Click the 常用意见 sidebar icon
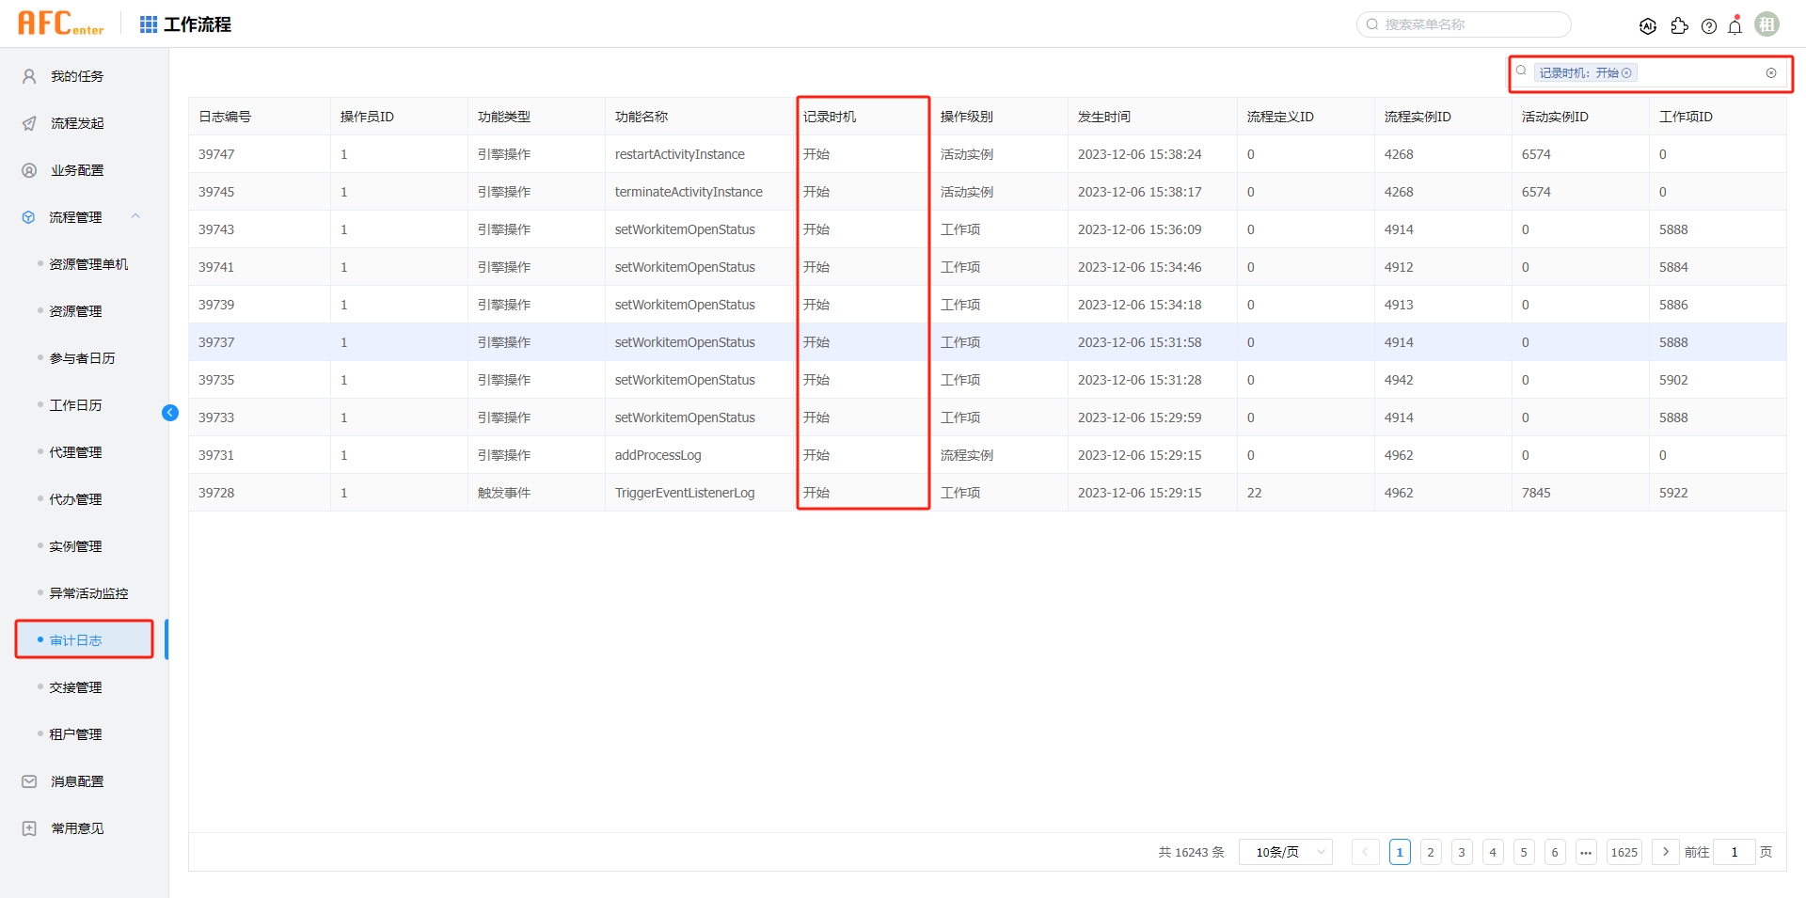 click(26, 827)
